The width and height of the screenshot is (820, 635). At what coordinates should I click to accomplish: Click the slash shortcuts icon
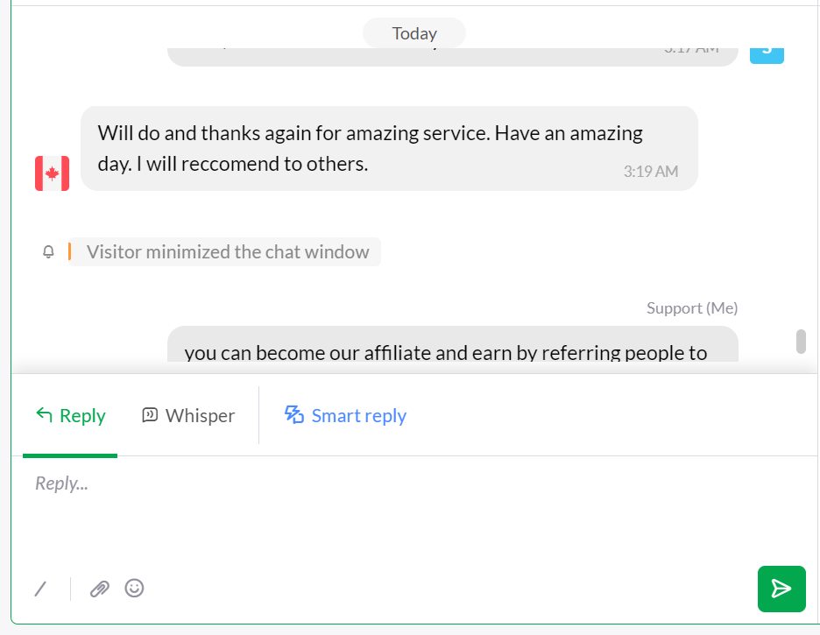coord(40,589)
